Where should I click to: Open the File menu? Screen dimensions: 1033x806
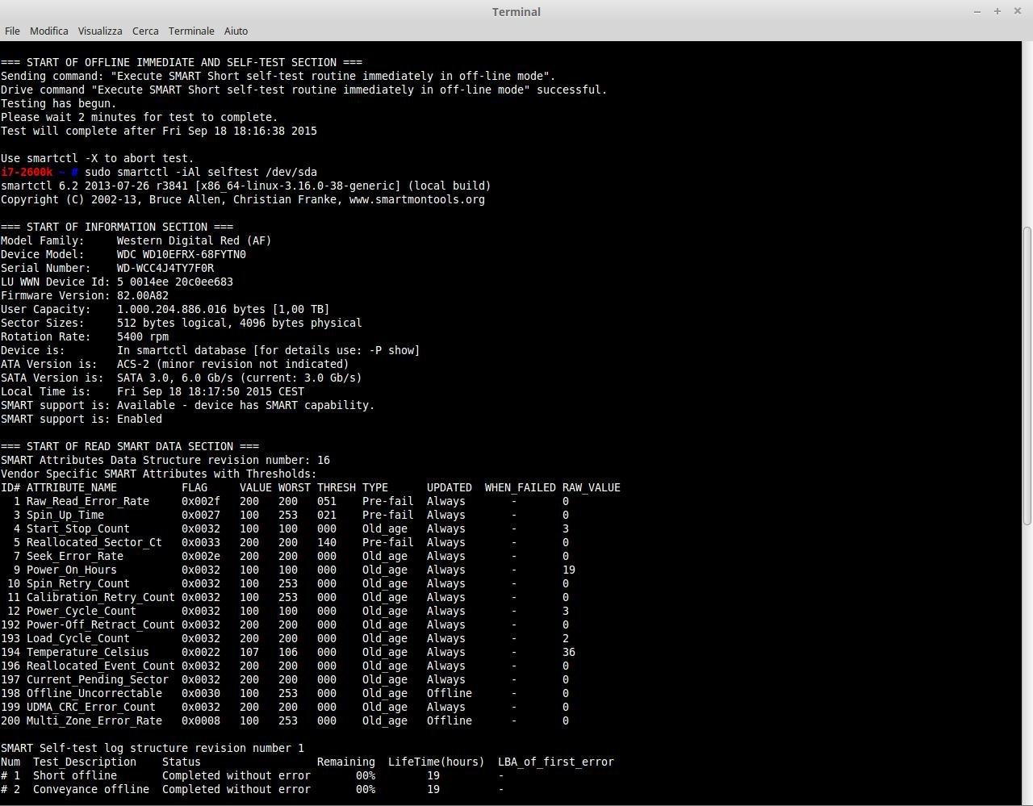click(12, 31)
